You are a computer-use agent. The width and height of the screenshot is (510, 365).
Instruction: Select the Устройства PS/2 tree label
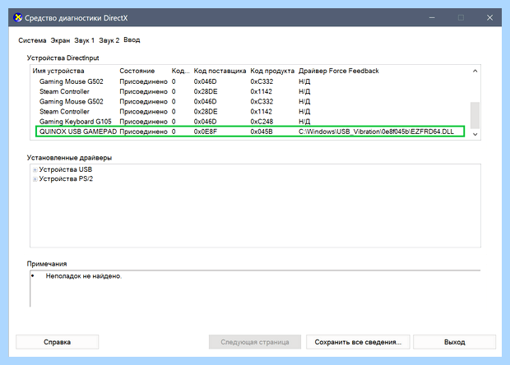(66, 178)
